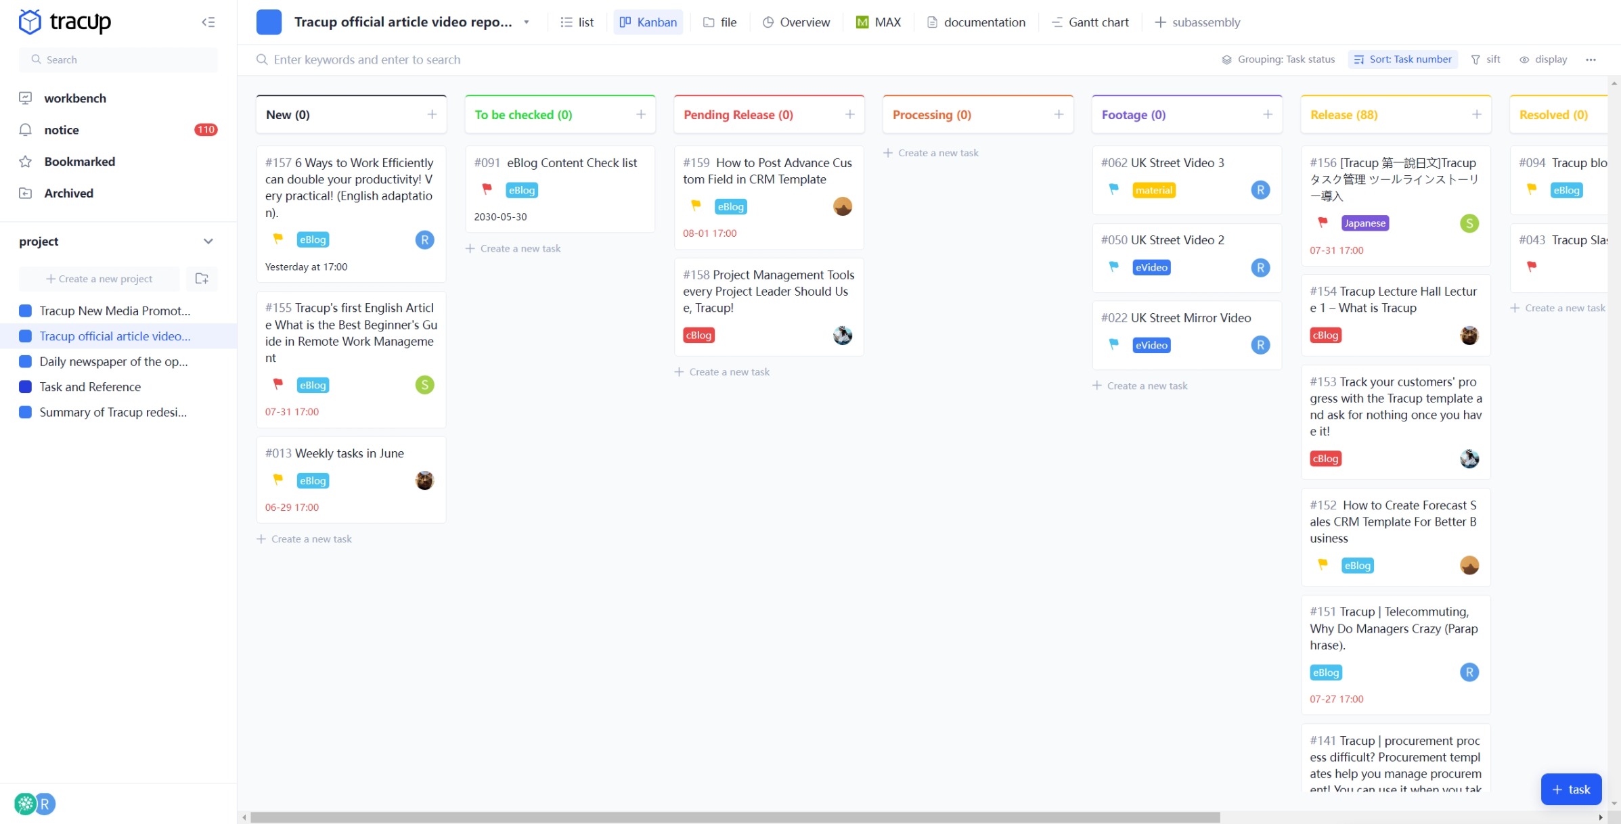The height and width of the screenshot is (824, 1621).
Task: Select Summary of Tracup redesi... project
Action: pyautogui.click(x=113, y=412)
